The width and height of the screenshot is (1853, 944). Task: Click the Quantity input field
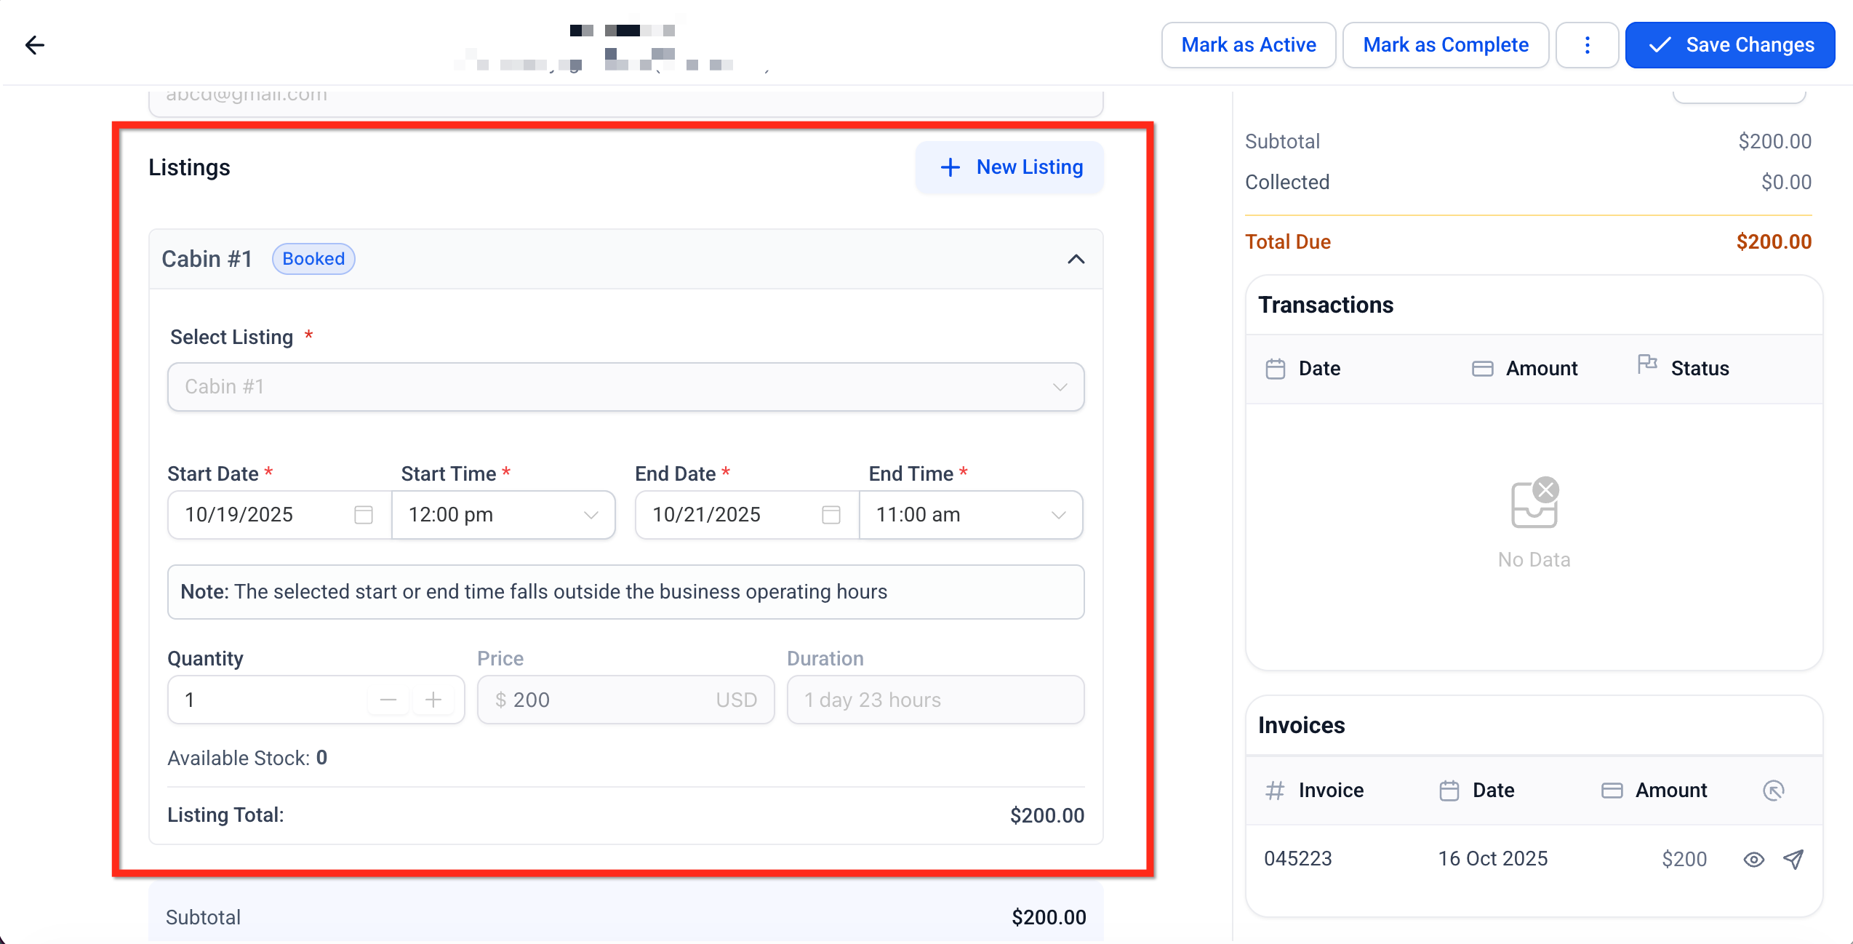coord(269,700)
